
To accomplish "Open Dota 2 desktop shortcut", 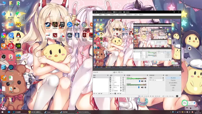I will pos(55,36).
